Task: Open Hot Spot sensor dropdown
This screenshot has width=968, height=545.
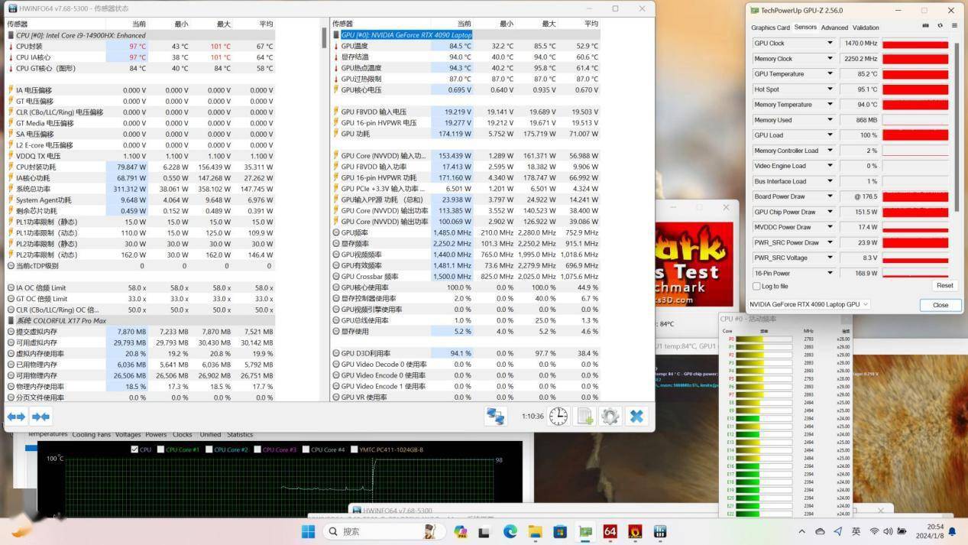Action: click(x=830, y=89)
